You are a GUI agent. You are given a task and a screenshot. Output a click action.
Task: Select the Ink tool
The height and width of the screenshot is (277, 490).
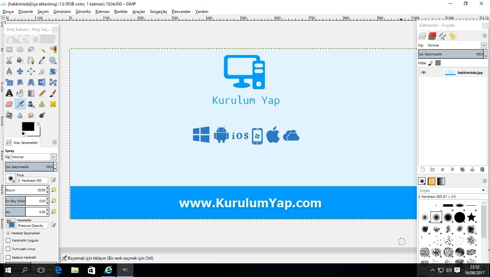[x=31, y=104]
